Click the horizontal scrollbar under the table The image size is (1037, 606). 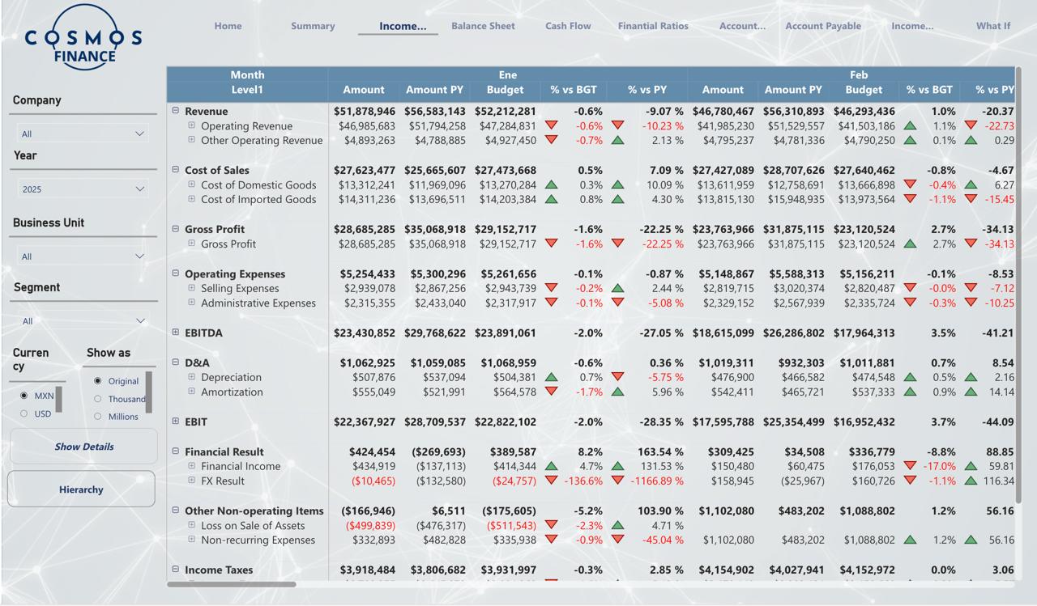point(232,583)
